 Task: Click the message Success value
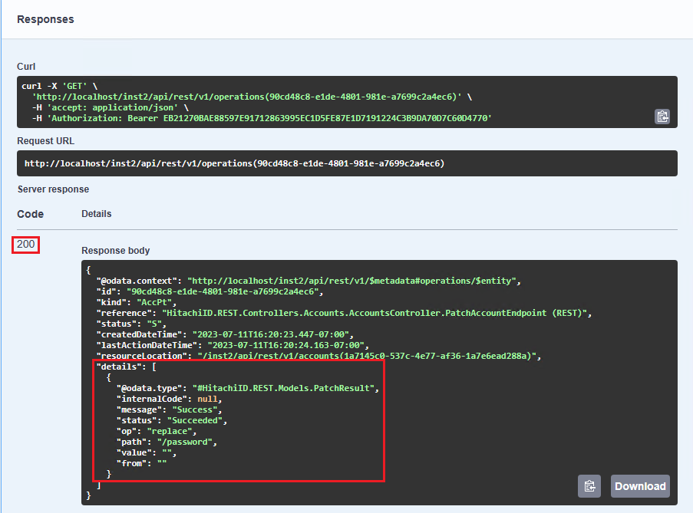(195, 409)
